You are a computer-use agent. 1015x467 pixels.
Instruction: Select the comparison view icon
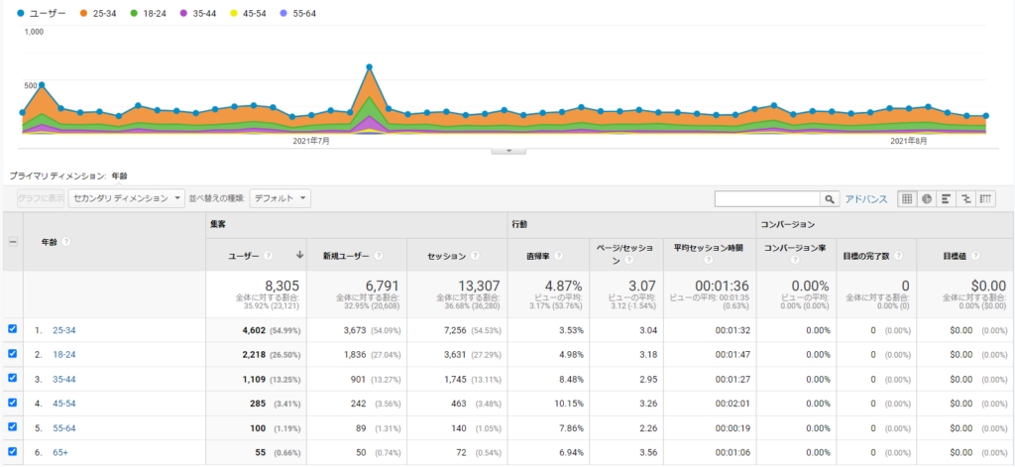[x=965, y=198]
